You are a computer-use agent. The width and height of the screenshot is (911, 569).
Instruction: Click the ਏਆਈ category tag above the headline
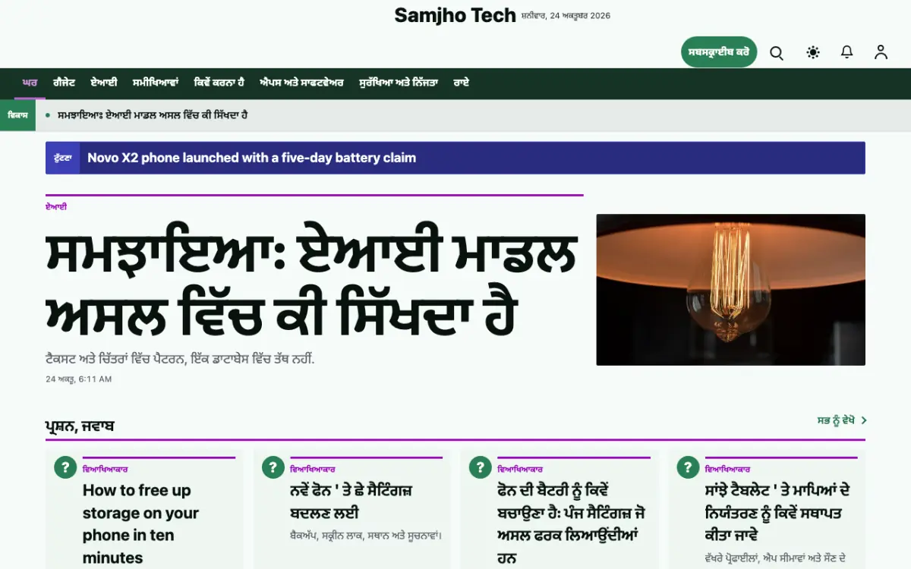point(56,206)
